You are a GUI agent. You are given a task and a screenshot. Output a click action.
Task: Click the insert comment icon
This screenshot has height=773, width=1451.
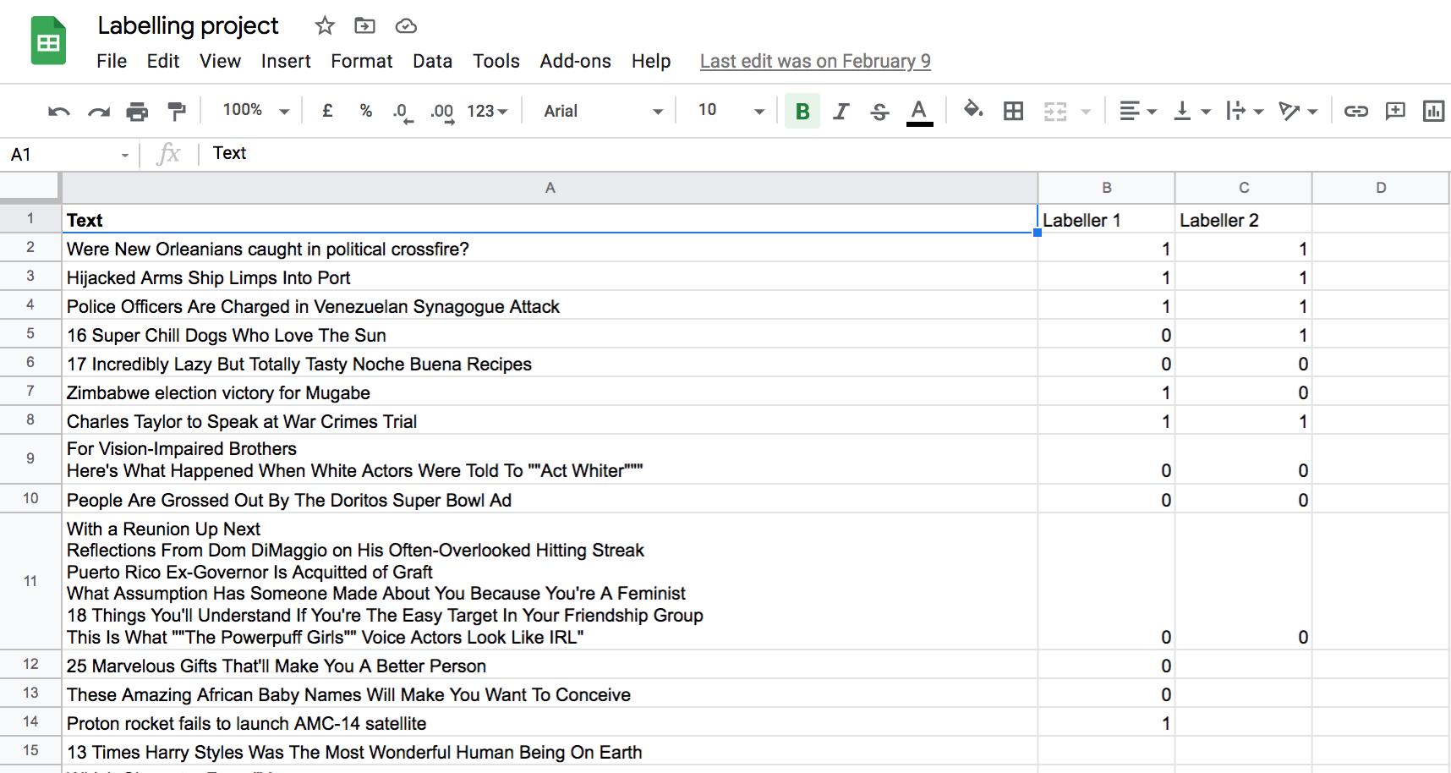click(x=1395, y=112)
